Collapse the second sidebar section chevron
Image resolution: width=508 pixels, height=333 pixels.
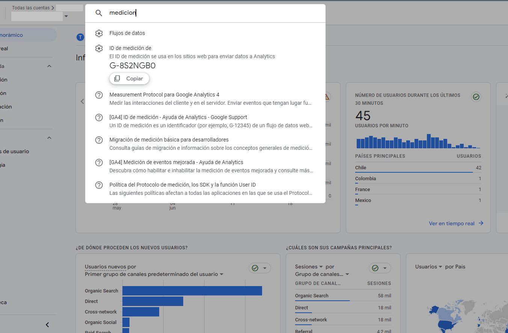pyautogui.click(x=49, y=138)
